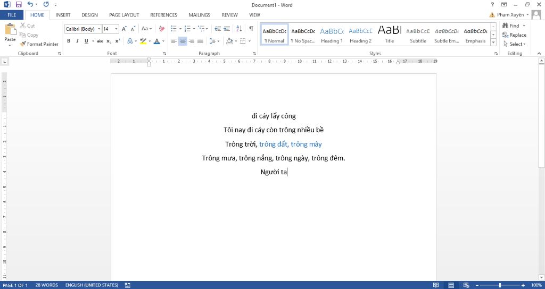545x289 pixels.
Task: Apply borders to the paragraph
Action: coord(243,41)
